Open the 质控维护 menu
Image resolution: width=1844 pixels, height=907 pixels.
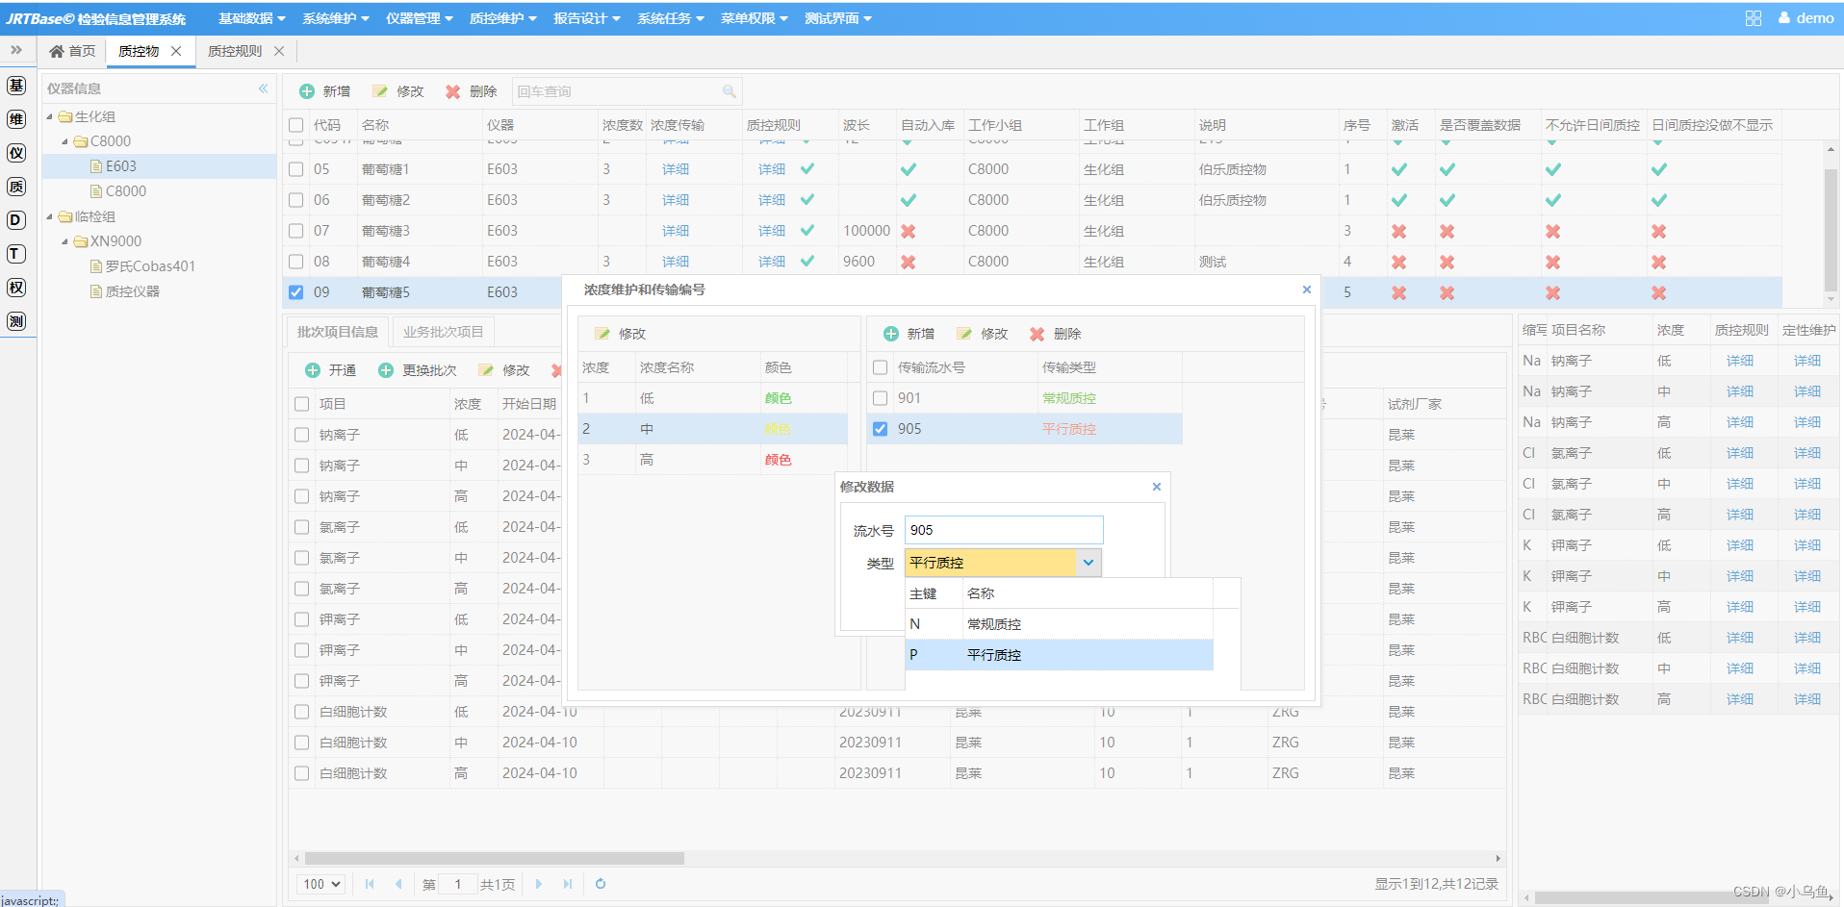click(503, 18)
